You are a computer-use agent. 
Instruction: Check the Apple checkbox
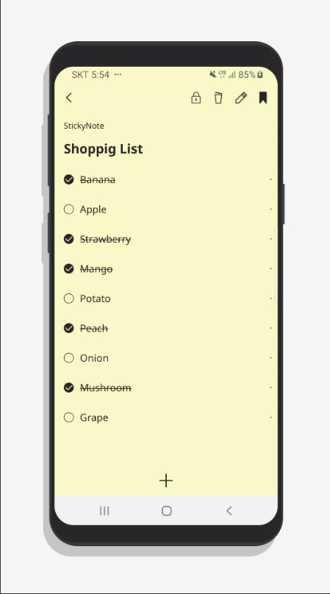(x=68, y=209)
